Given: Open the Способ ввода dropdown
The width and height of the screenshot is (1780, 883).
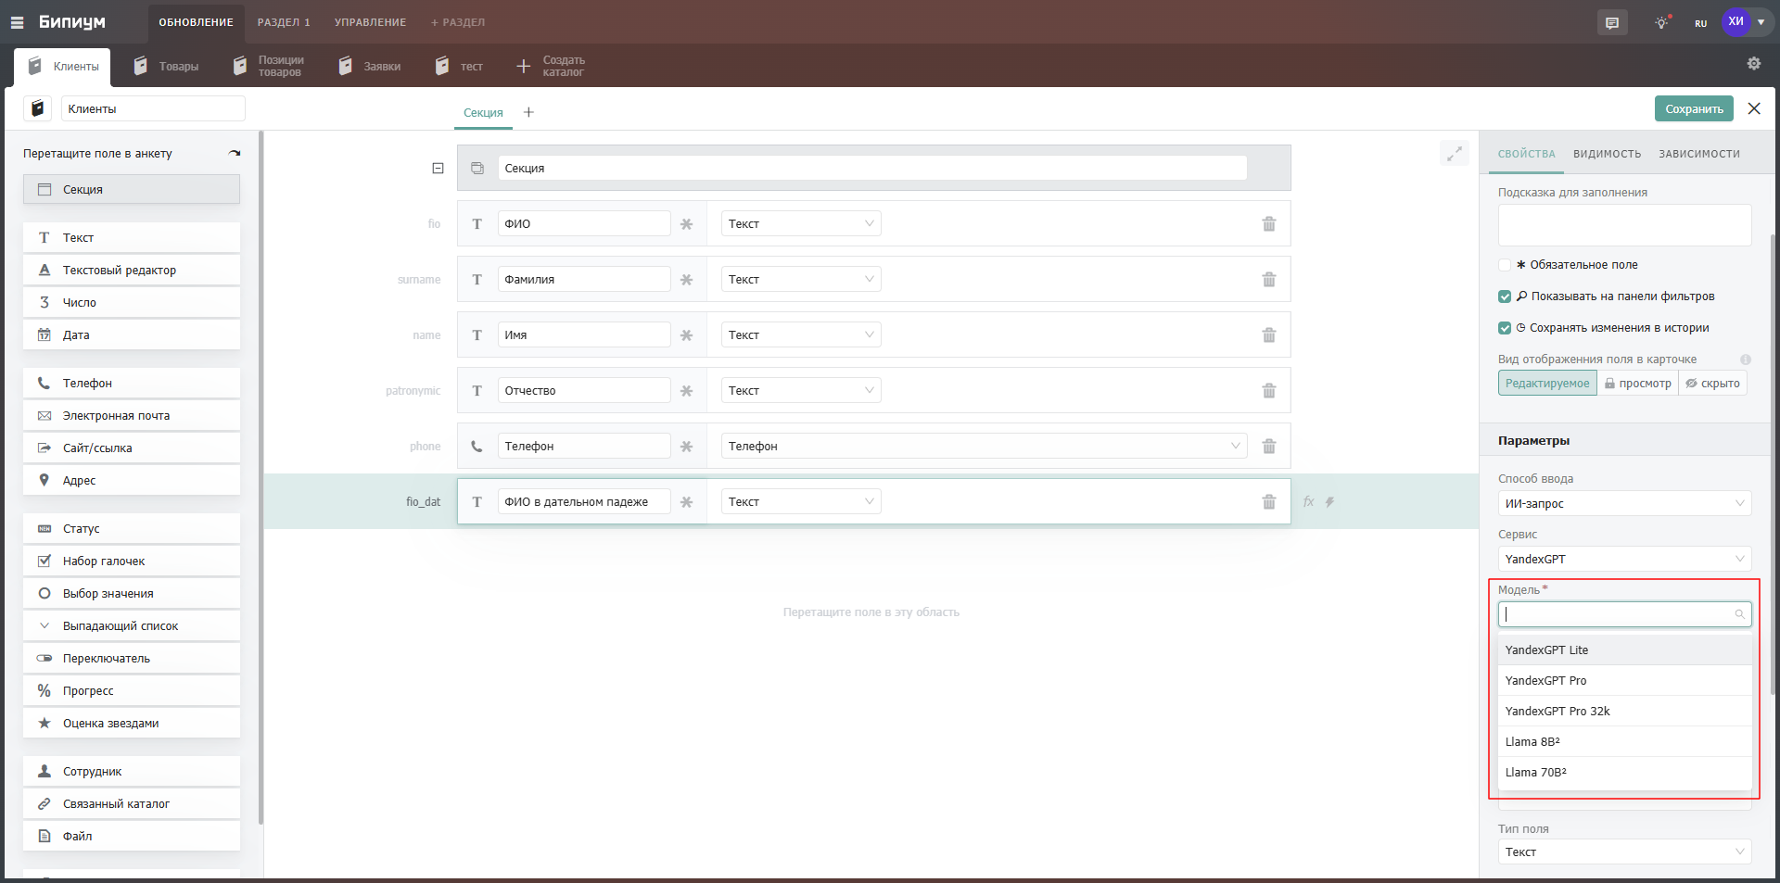Looking at the screenshot, I should tap(1623, 503).
